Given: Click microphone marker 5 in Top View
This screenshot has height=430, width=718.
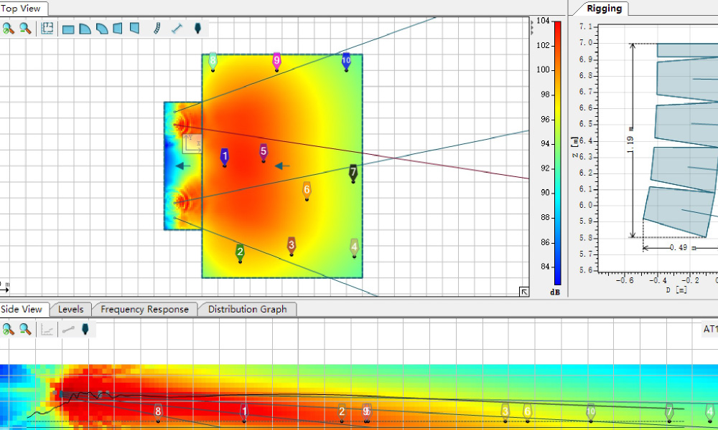Looking at the screenshot, I should tap(264, 152).
